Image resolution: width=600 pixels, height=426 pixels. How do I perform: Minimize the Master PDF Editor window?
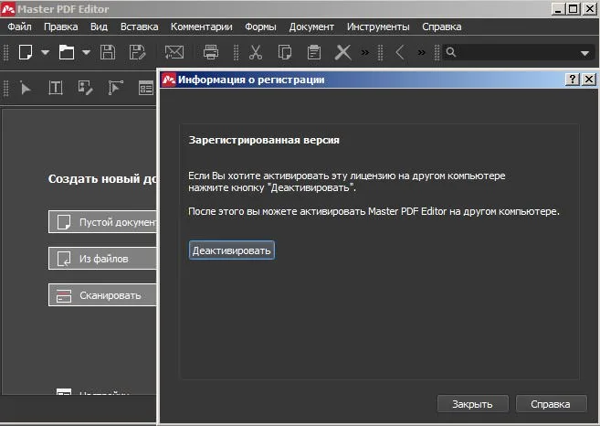[x=558, y=9]
